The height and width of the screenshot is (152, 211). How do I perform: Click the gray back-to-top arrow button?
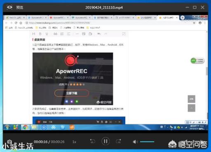(191, 108)
